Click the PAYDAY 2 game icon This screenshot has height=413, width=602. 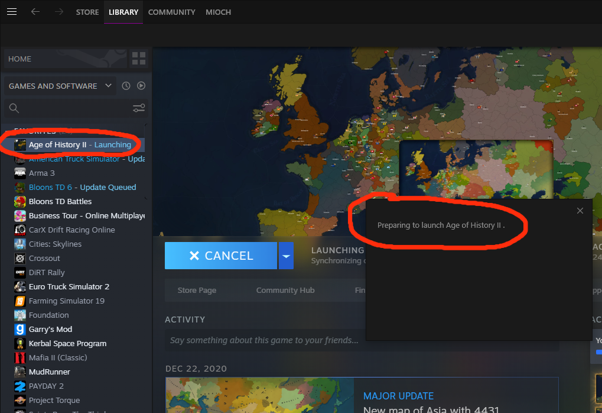(20, 386)
